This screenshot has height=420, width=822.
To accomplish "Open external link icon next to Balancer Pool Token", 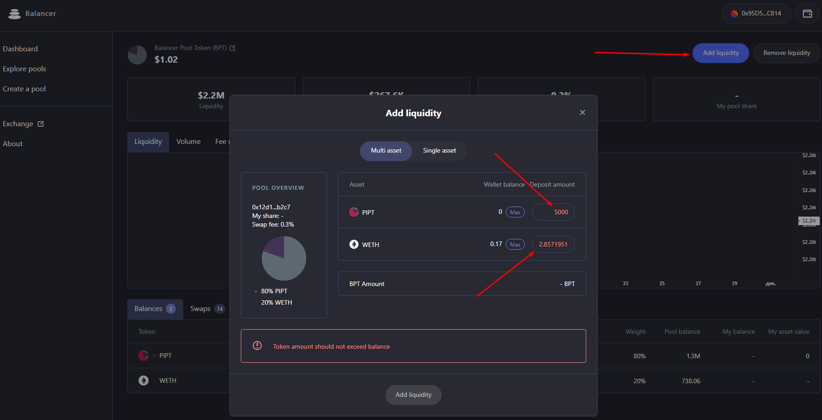I will (232, 48).
